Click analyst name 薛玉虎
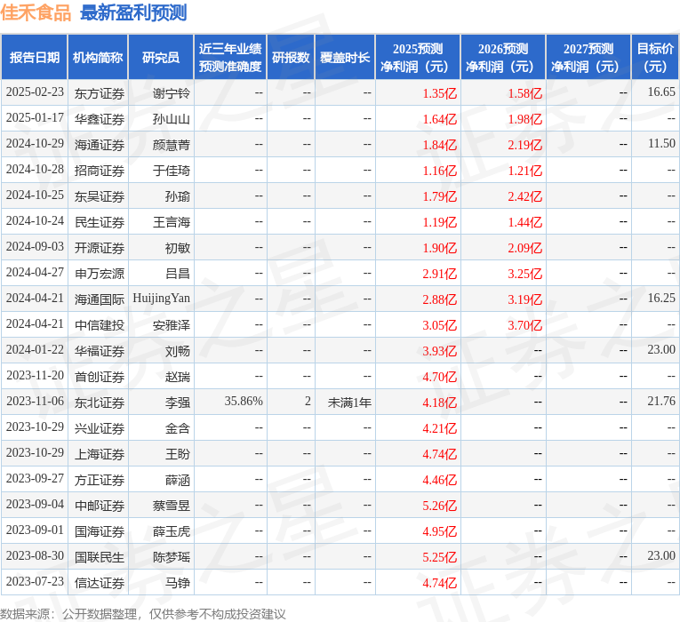Screen dimensions: 680x622 pyautogui.click(x=172, y=531)
